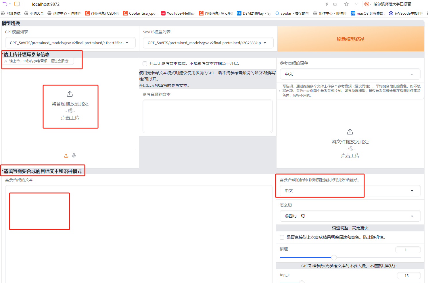This screenshot has width=428, height=283.
Task: Click the lightning bolt icon in address bar
Action: pos(327,4)
